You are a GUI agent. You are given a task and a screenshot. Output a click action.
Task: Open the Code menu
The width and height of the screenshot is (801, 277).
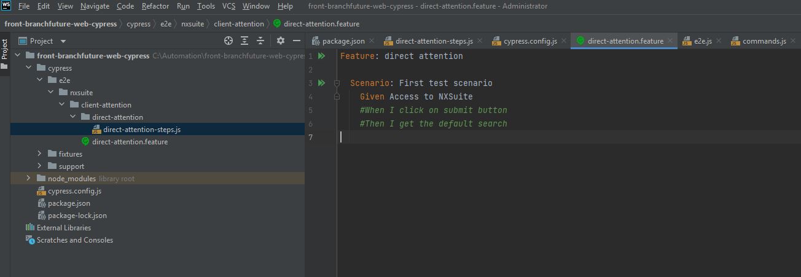pos(125,6)
